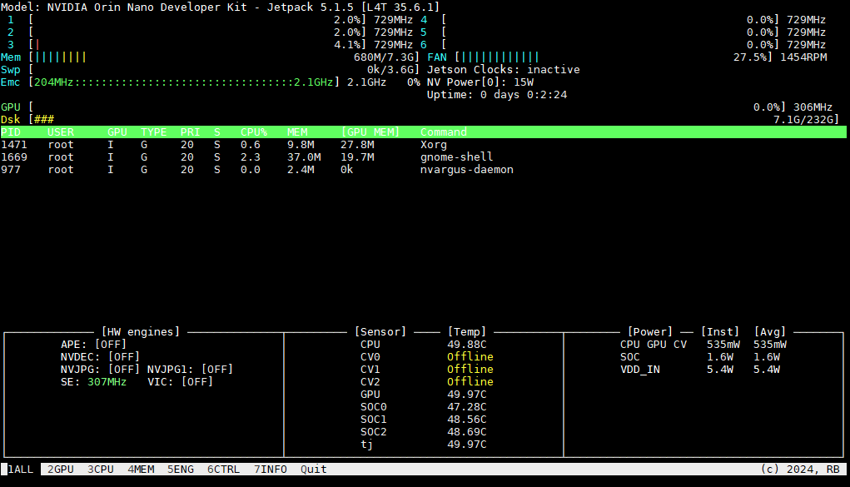Screen dimensions: 850x487
Task: Click the CPU GPU CV power row
Action: (703, 345)
